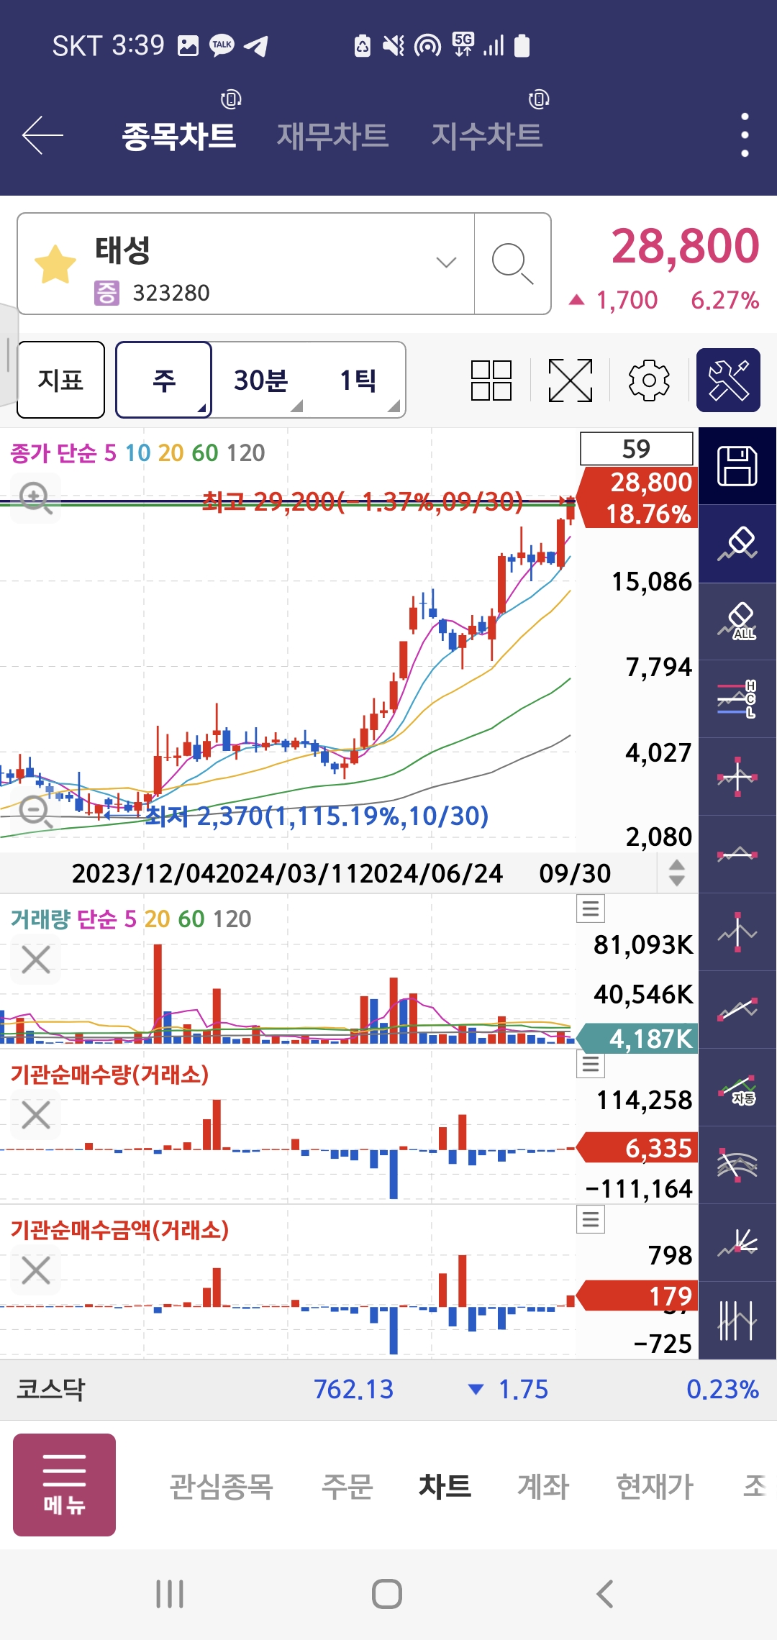Toggle the drawing tools panel
Viewport: 777px width, 1640px height.
(x=728, y=380)
